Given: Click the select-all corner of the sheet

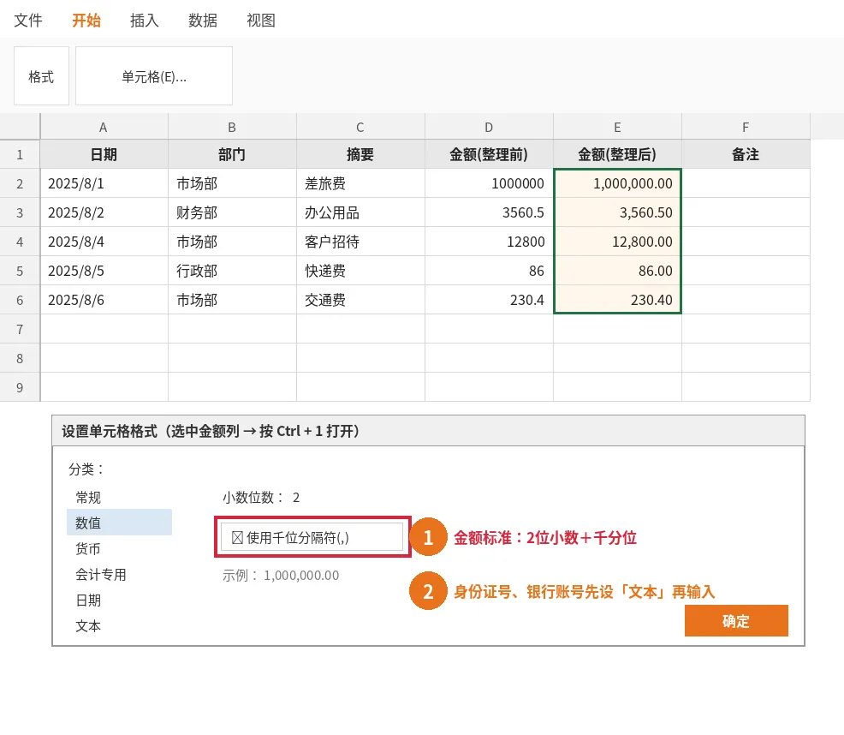Looking at the screenshot, I should (20, 127).
